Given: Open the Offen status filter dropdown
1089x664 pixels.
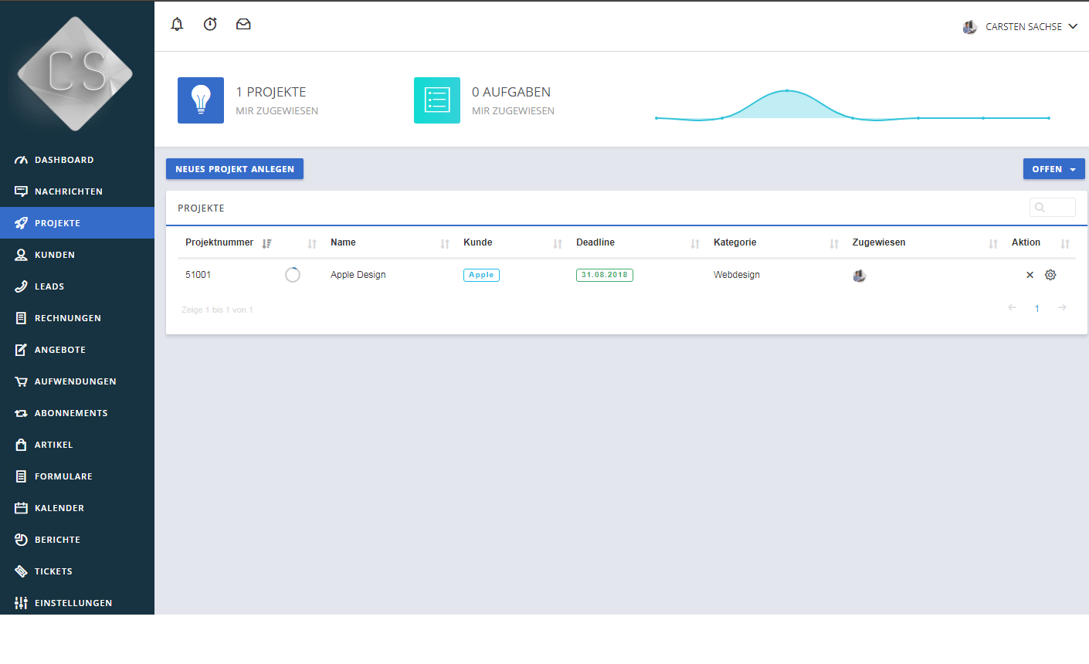Looking at the screenshot, I should pyautogui.click(x=1053, y=169).
